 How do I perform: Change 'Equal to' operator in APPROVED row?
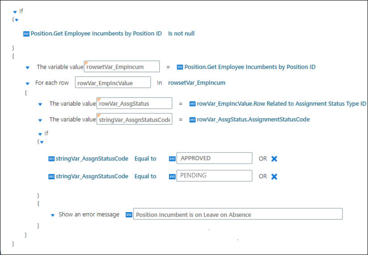[x=145, y=159]
